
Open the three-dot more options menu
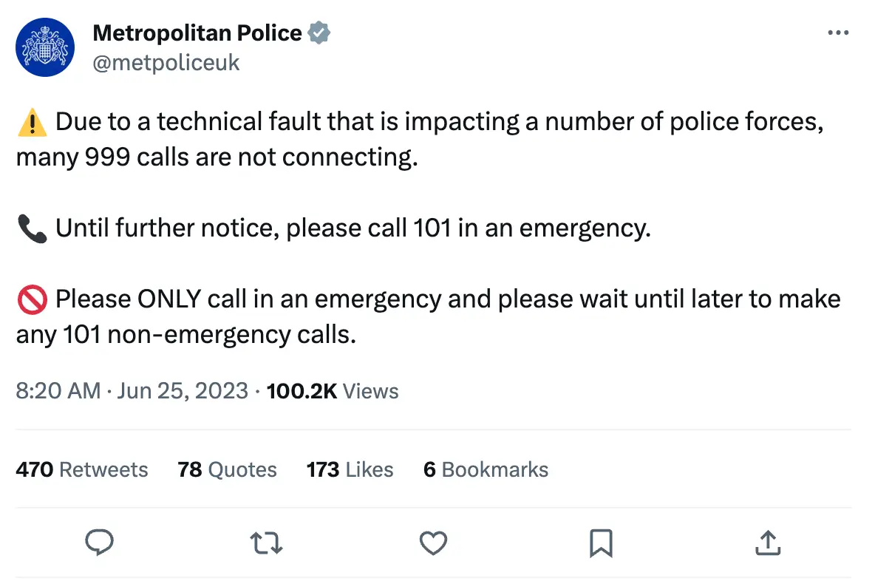pyautogui.click(x=838, y=33)
